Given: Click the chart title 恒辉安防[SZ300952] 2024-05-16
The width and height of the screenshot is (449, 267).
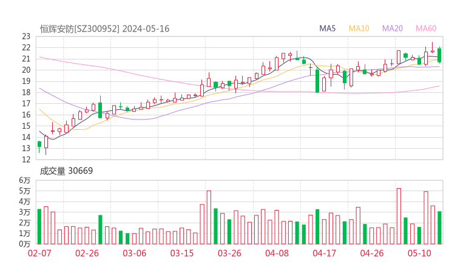Looking at the screenshot, I should tap(104, 29).
